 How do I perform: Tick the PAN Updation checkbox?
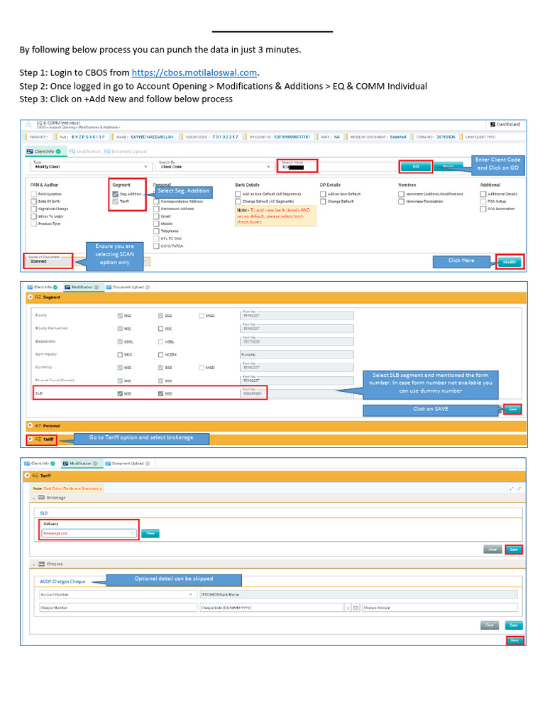34,195
